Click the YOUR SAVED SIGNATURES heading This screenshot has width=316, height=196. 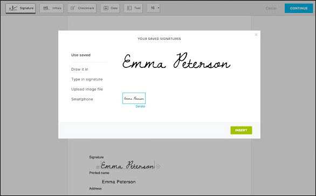[159, 39]
